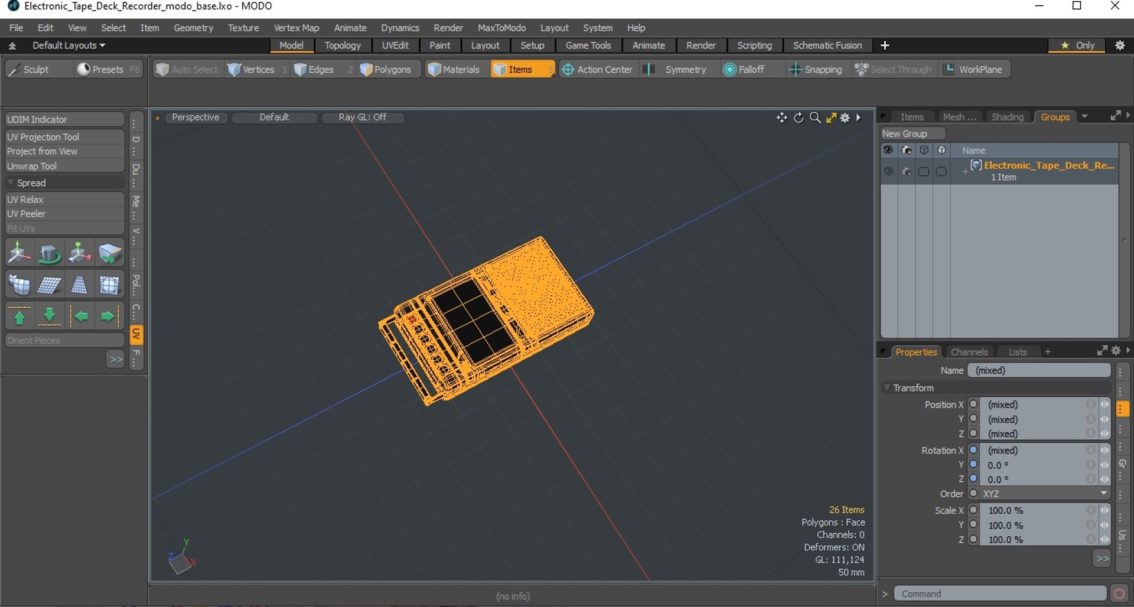Screen dimensions: 1134x607
Task: Open the rotation Order XYZ dropdown
Action: (1044, 494)
